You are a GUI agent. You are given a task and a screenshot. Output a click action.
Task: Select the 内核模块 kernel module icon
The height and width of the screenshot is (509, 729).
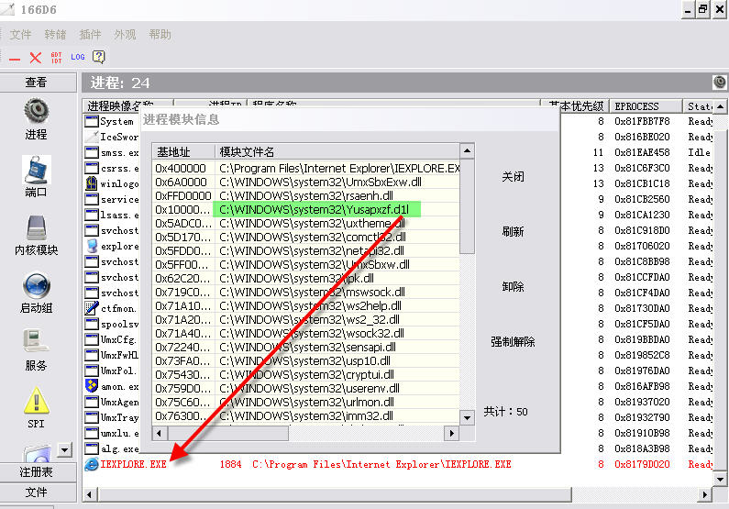[37, 227]
